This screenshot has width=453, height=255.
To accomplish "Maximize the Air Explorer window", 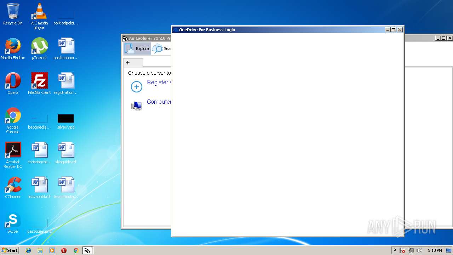I will 444,38.
